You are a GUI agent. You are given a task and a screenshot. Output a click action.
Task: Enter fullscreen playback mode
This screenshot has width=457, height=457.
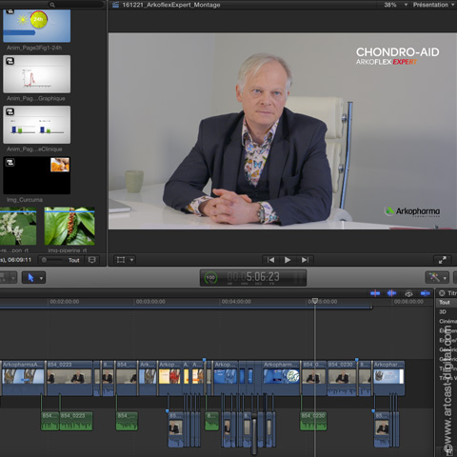pyautogui.click(x=443, y=260)
